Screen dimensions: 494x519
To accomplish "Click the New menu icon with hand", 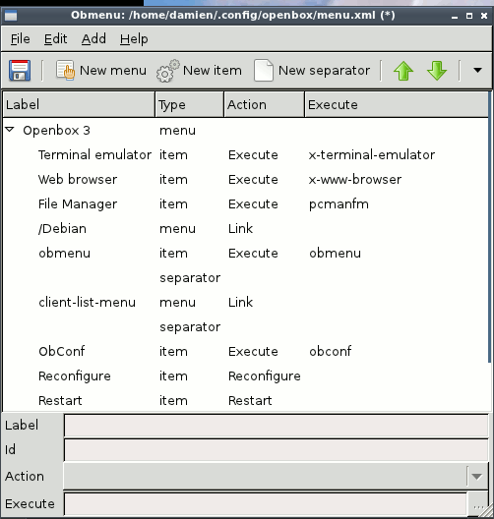I will pyautogui.click(x=65, y=70).
